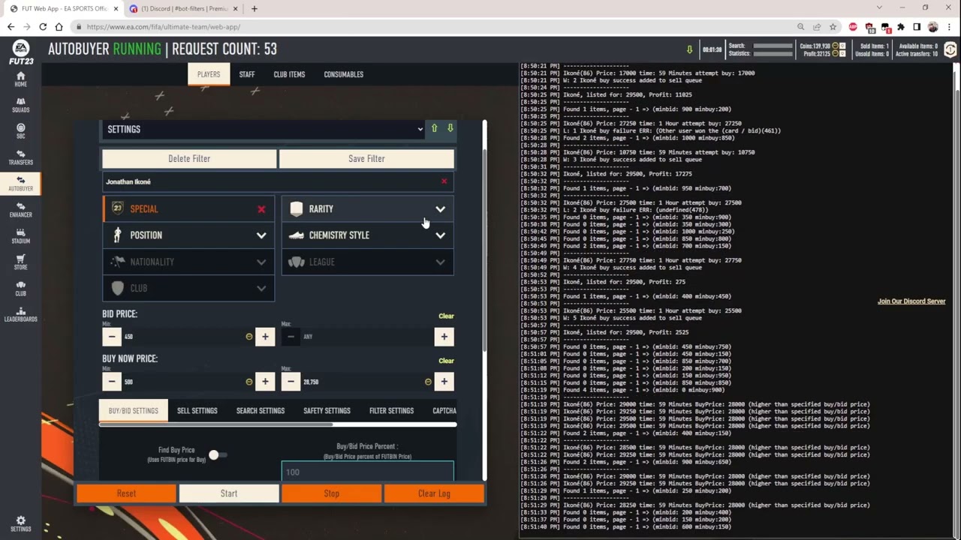Image resolution: width=961 pixels, height=540 pixels.
Task: Decrease Bid Price min with minus
Action: (112, 337)
